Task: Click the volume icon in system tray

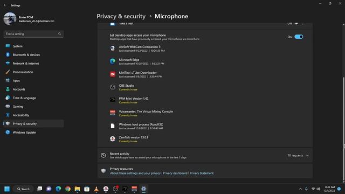Action: tap(319, 189)
